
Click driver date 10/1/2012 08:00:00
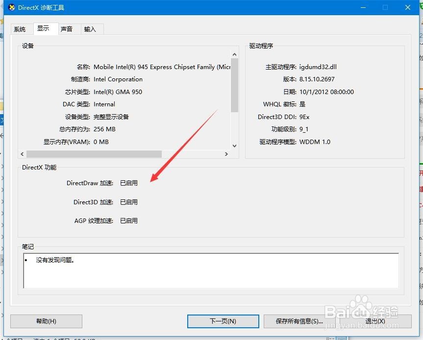click(327, 92)
